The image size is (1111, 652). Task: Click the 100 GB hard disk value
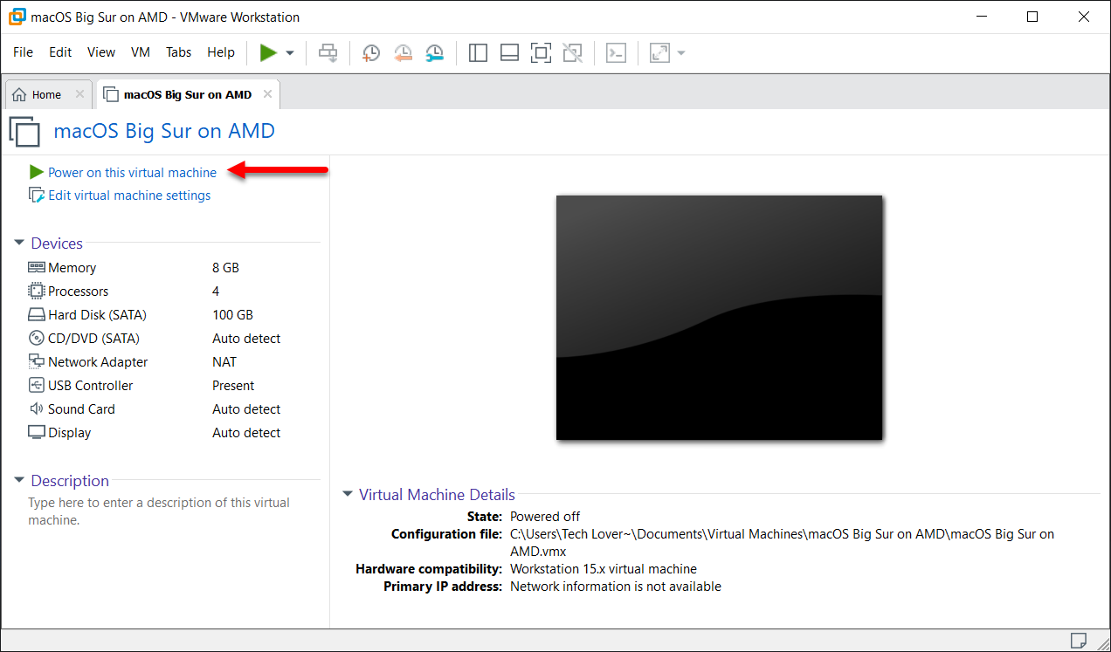(232, 315)
